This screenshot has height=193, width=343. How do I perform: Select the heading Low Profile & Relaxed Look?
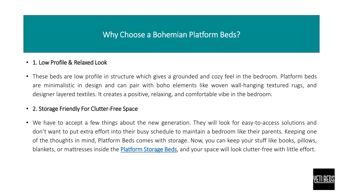[70, 63]
